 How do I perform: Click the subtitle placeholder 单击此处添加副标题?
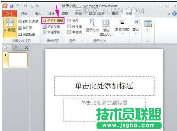coord(104,110)
